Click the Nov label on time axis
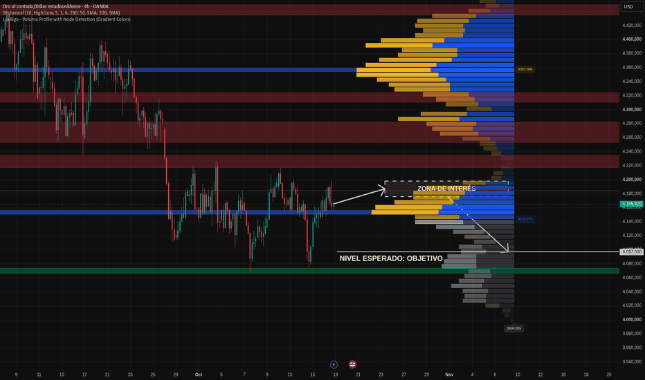The height and width of the screenshot is (380, 645). coord(449,374)
